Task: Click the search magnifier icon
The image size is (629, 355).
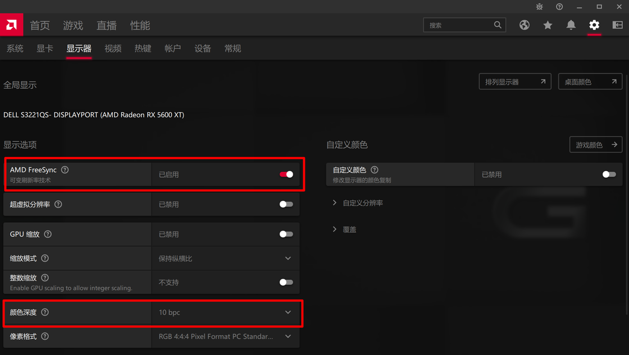Action: 498,25
